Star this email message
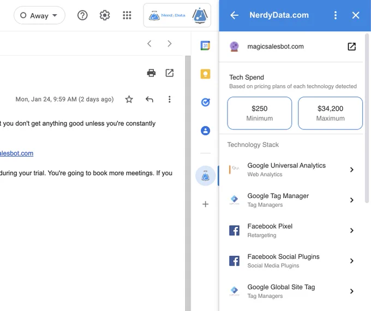Image resolution: width=371 pixels, height=311 pixels. coord(129,99)
